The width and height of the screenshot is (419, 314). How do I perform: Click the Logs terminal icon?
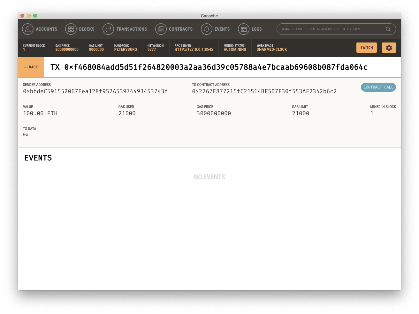(244, 29)
